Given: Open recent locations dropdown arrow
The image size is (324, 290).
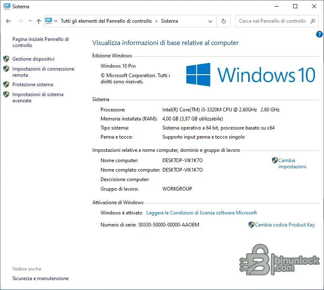Looking at the screenshot, I should (30, 21).
